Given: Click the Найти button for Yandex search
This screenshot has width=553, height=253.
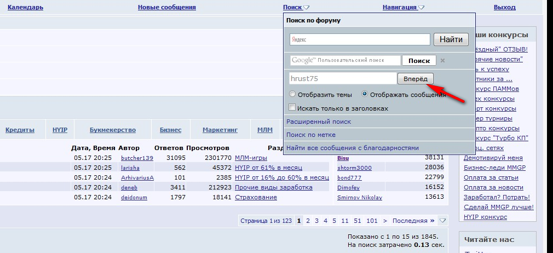Looking at the screenshot, I should point(451,39).
